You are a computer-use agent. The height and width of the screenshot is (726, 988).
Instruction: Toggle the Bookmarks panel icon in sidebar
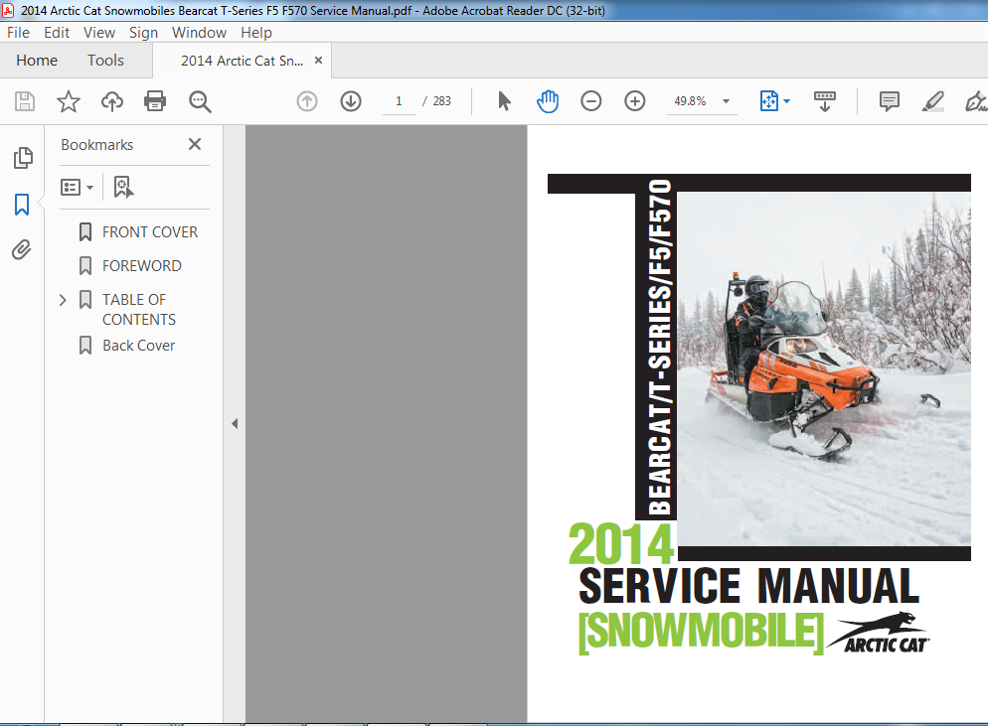pos(22,205)
